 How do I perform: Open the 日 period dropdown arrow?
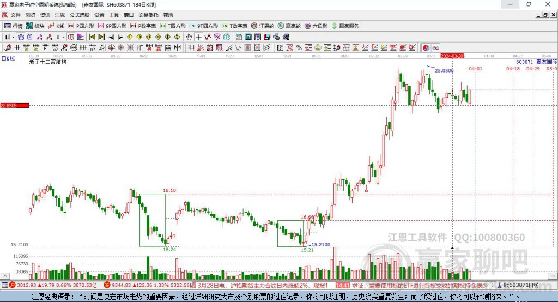point(13,37)
